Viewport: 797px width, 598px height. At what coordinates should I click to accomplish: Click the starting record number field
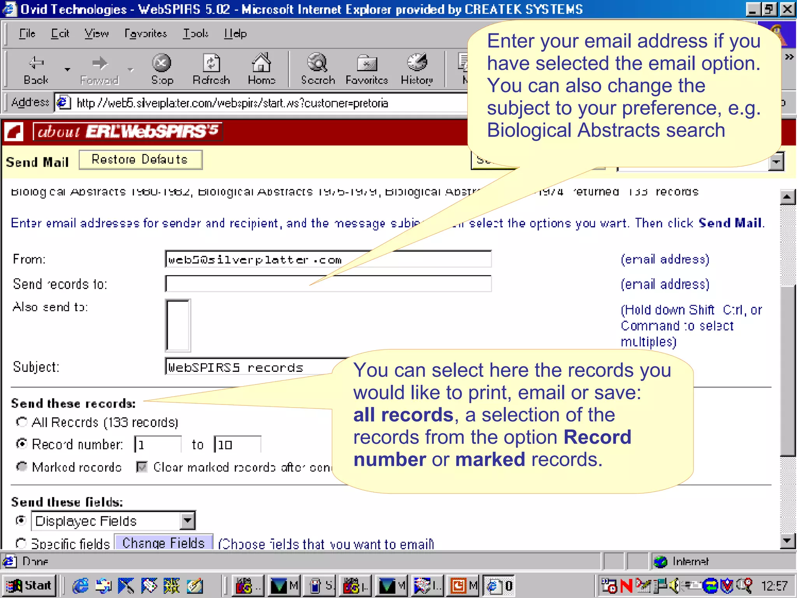click(x=158, y=444)
